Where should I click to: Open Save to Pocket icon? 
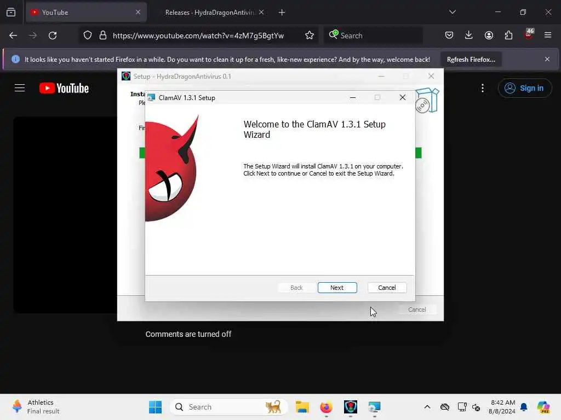(x=449, y=36)
